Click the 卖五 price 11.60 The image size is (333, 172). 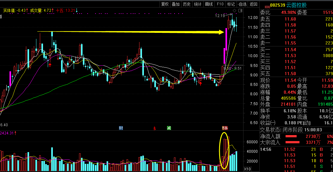coord(290,19)
